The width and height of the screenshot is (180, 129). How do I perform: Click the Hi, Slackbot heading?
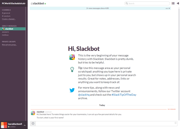[x=84, y=49]
